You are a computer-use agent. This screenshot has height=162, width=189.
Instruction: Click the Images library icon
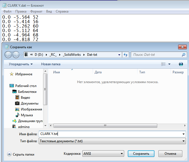(17, 109)
